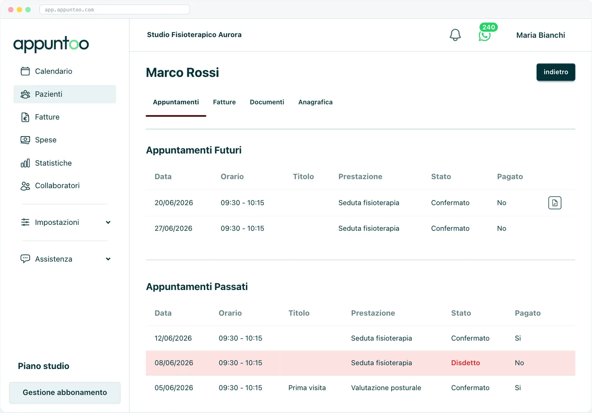Click the Prima visita title cell

pyautogui.click(x=307, y=388)
